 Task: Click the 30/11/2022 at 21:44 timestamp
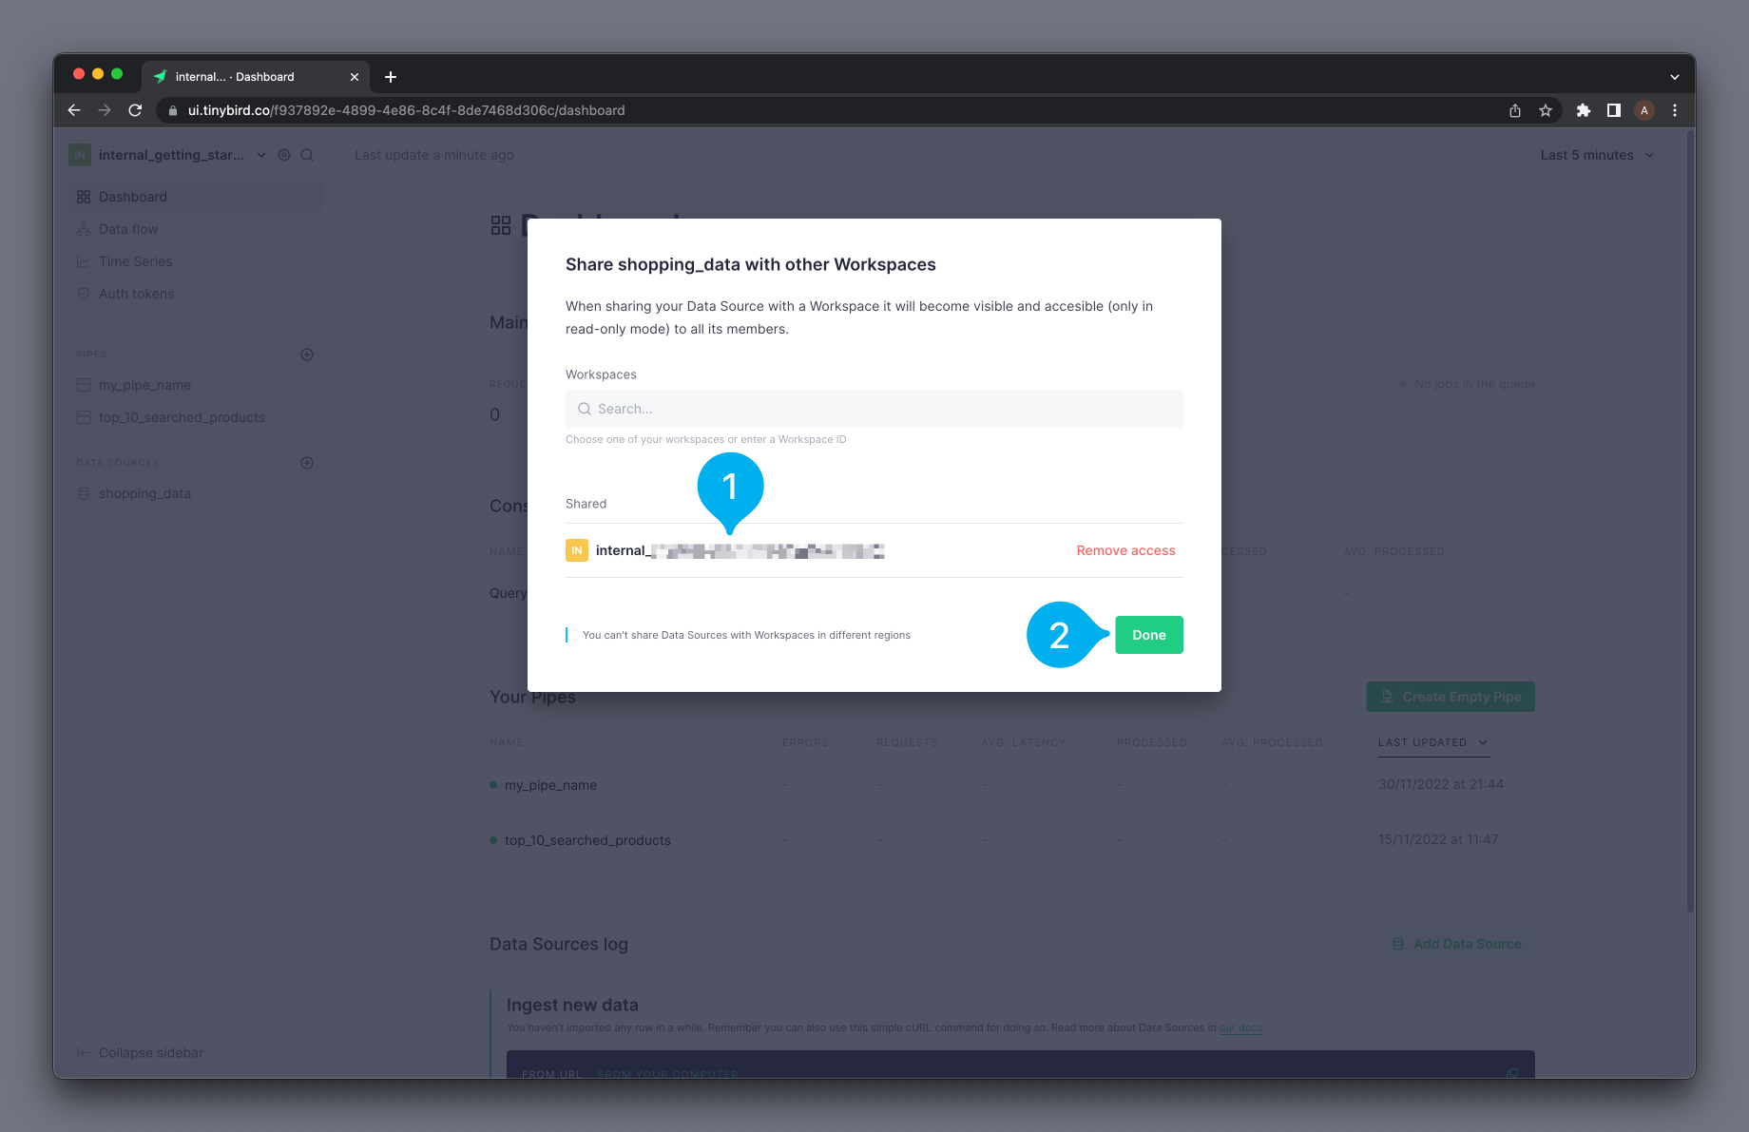[x=1441, y=784]
